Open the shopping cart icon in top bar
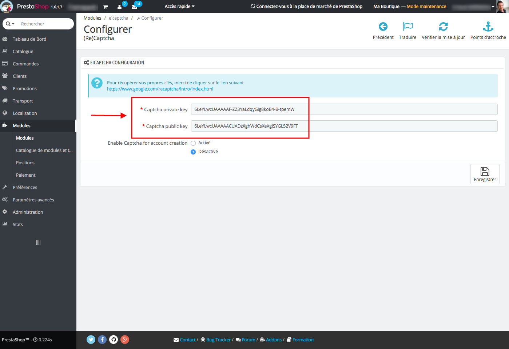 coord(106,7)
